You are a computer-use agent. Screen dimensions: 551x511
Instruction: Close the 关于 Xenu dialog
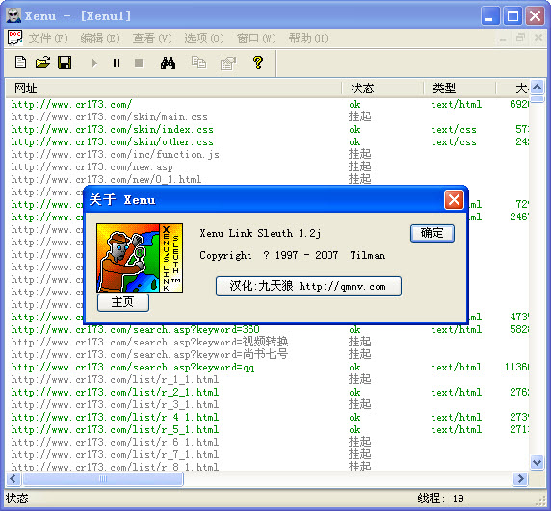click(x=454, y=200)
